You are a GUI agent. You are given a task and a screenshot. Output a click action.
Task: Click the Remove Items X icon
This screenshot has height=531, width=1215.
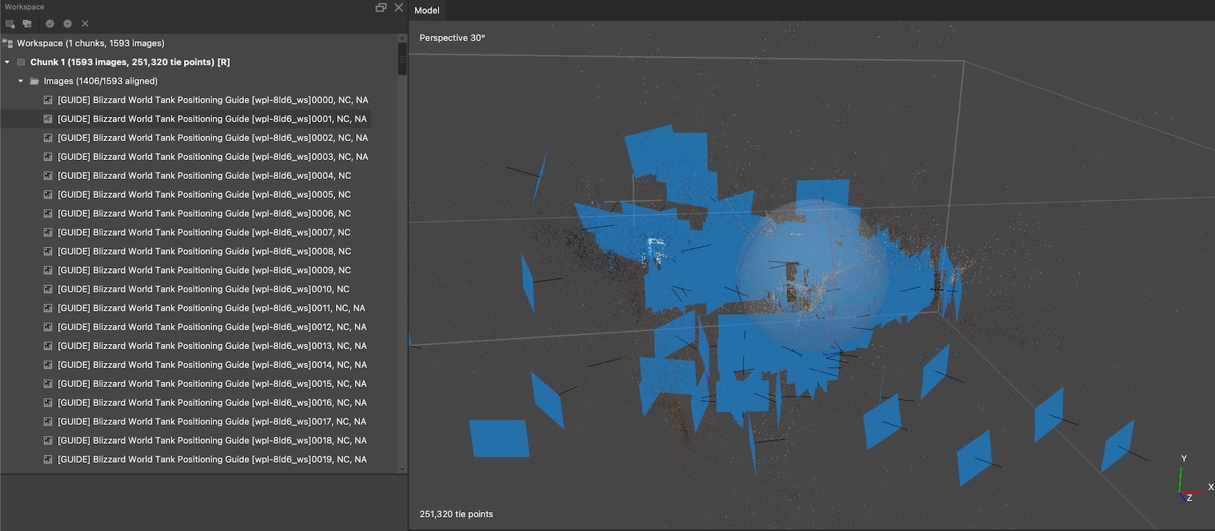85,24
